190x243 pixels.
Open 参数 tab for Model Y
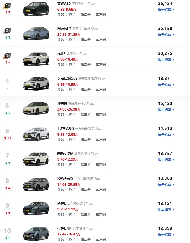click(61, 40)
